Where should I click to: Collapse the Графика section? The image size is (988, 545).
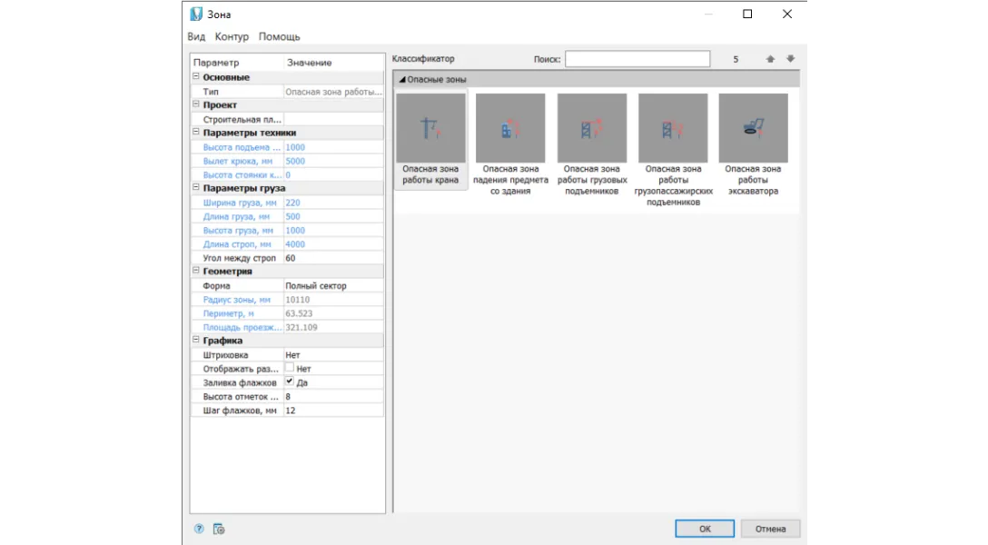tap(196, 340)
